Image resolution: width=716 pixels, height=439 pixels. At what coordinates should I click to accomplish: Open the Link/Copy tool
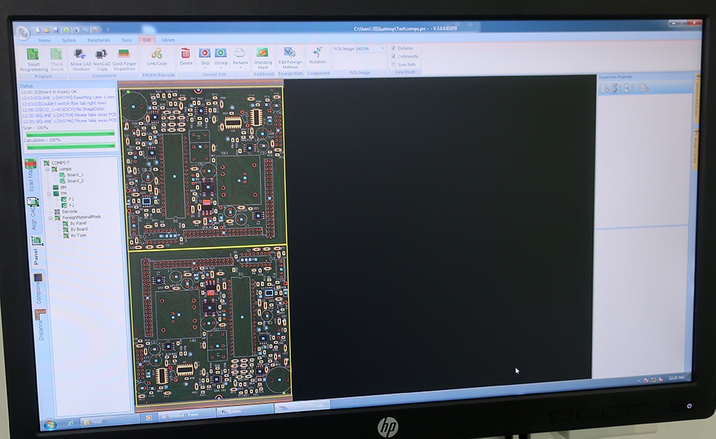coord(156,57)
